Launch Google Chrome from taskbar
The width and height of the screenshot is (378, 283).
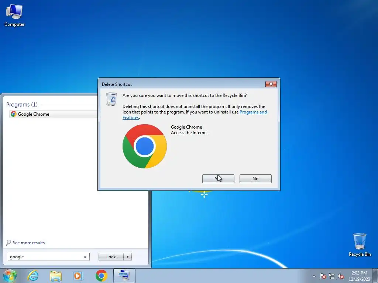[x=101, y=276]
